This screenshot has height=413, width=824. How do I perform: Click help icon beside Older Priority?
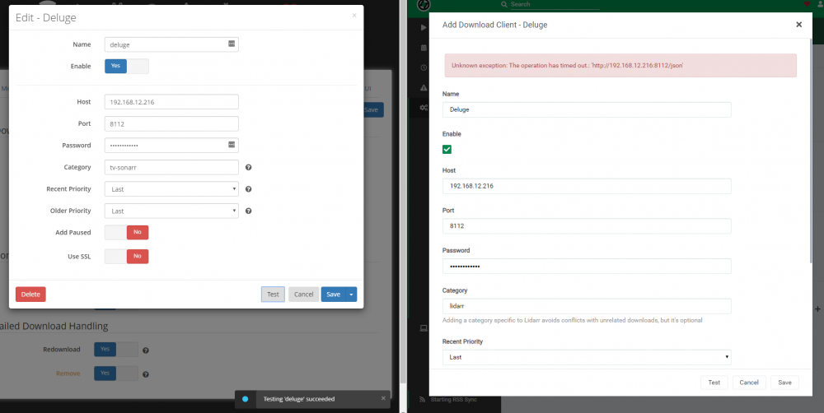(x=249, y=211)
